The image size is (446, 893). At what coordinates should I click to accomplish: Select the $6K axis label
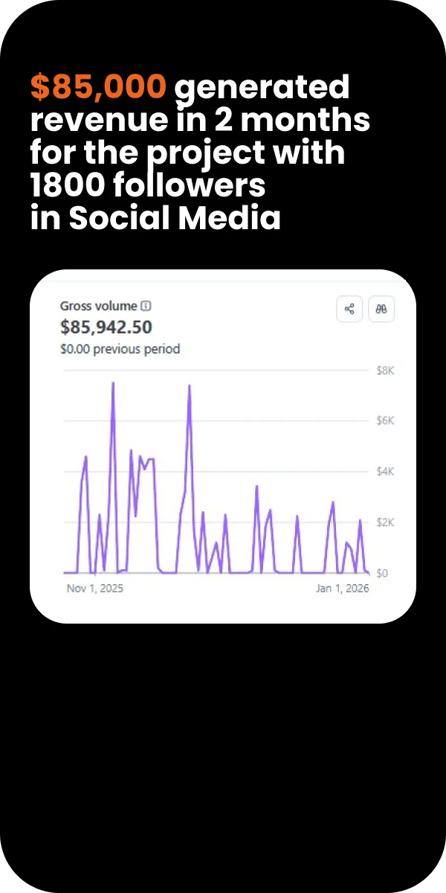coord(384,420)
